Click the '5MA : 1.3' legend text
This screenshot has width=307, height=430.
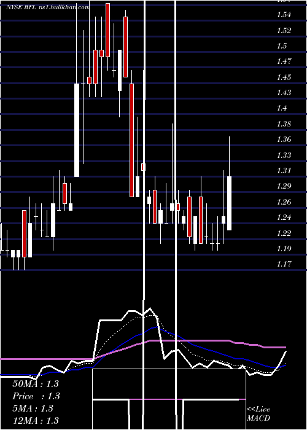click(33, 408)
